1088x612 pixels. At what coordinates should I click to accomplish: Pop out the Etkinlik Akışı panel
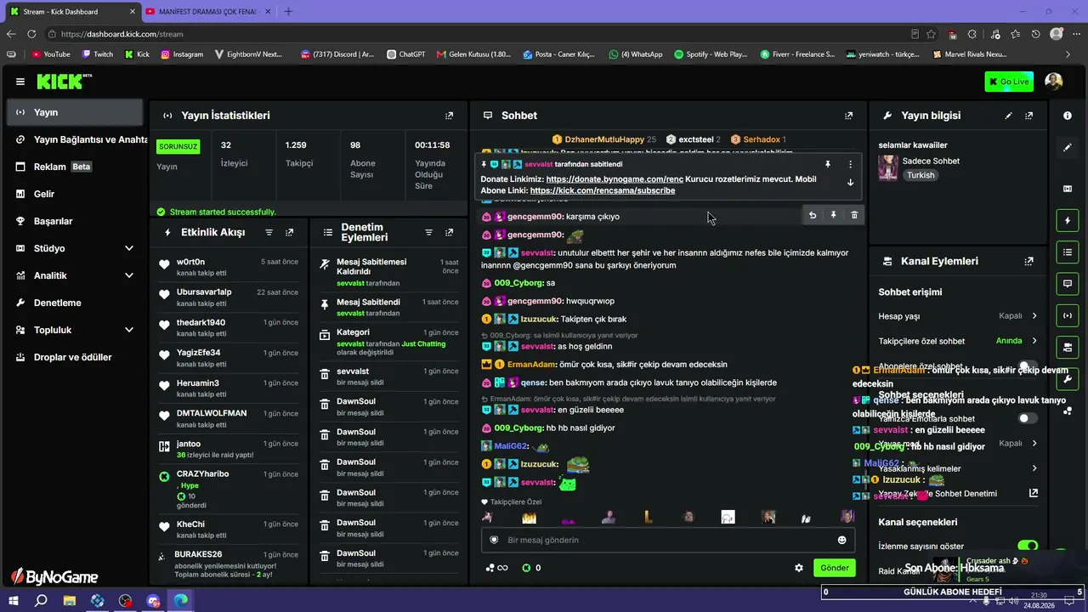(x=290, y=232)
